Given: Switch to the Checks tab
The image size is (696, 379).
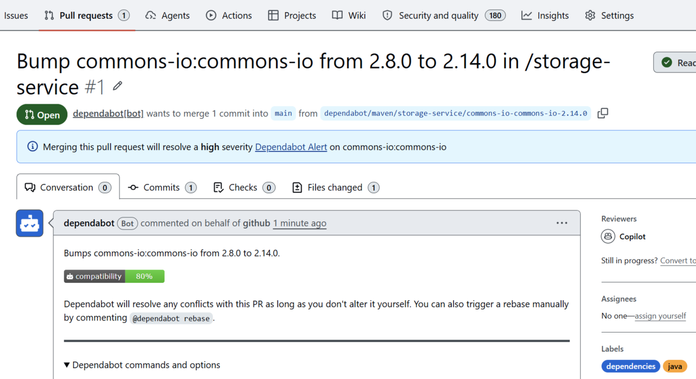Looking at the screenshot, I should (244, 187).
